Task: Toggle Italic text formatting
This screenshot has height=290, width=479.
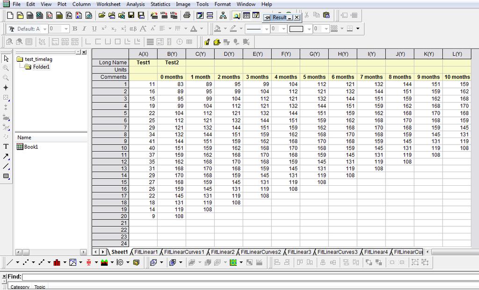Action: (x=84, y=29)
